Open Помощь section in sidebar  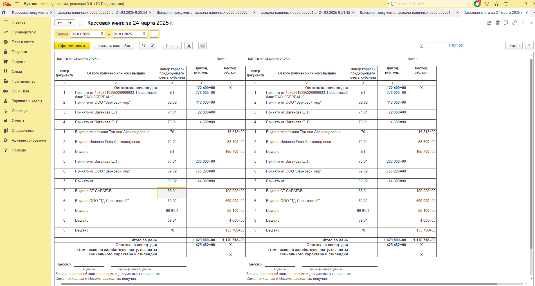click(19, 150)
